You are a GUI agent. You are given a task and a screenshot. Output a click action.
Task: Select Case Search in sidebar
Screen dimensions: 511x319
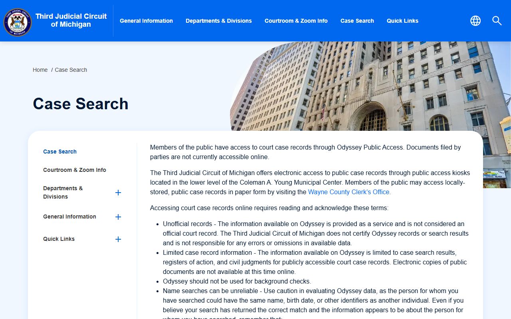(60, 152)
